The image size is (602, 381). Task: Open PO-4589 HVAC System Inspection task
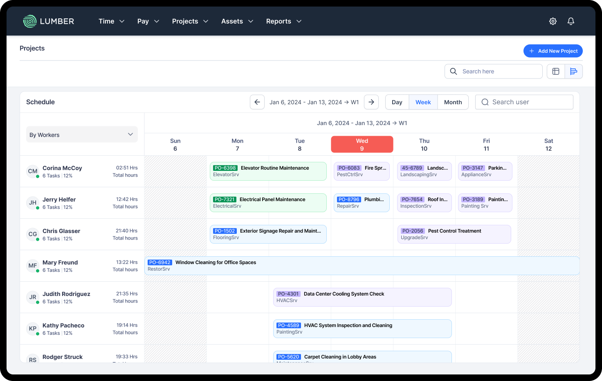point(362,329)
